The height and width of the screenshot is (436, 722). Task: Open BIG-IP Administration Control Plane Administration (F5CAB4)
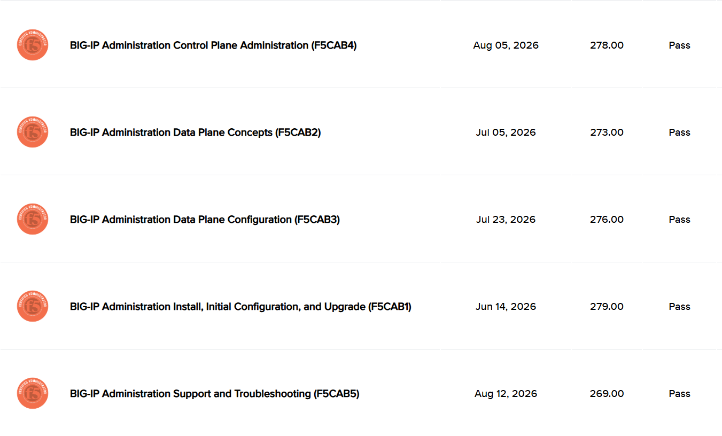point(213,45)
